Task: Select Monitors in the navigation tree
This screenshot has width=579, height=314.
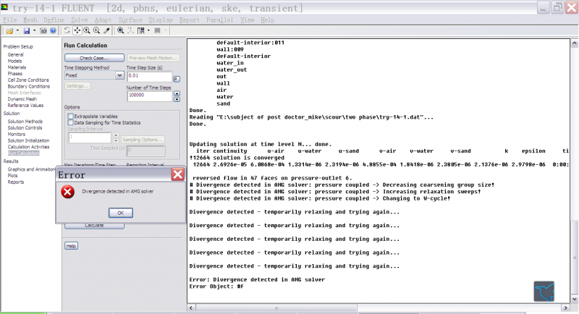Action: coord(17,134)
